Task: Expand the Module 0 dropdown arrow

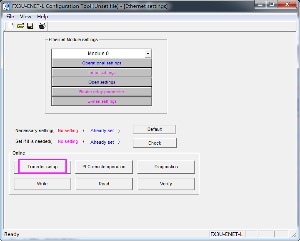Action: (148, 54)
